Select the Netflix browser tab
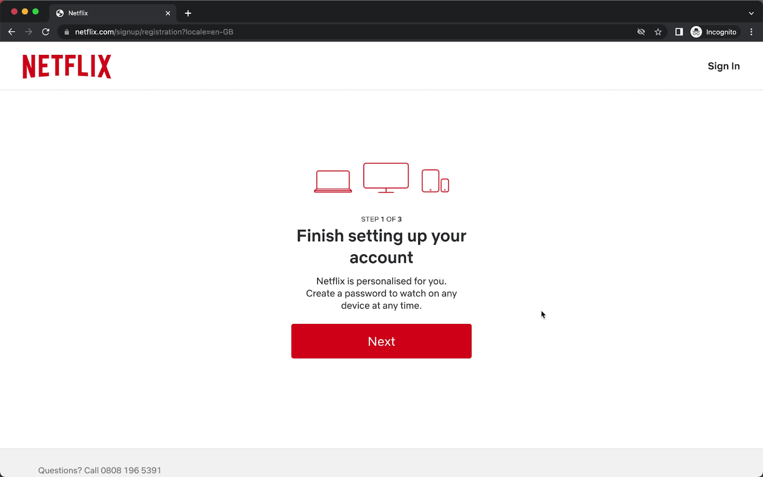Screen dimensions: 763x477 113,13
